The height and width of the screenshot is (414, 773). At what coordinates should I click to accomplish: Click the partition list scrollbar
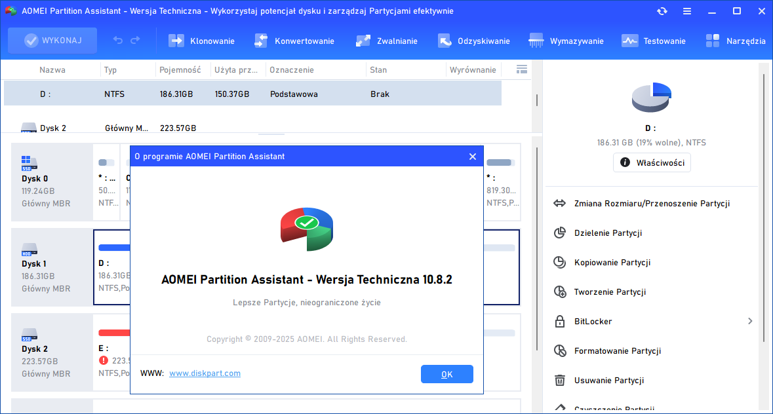pos(537,100)
